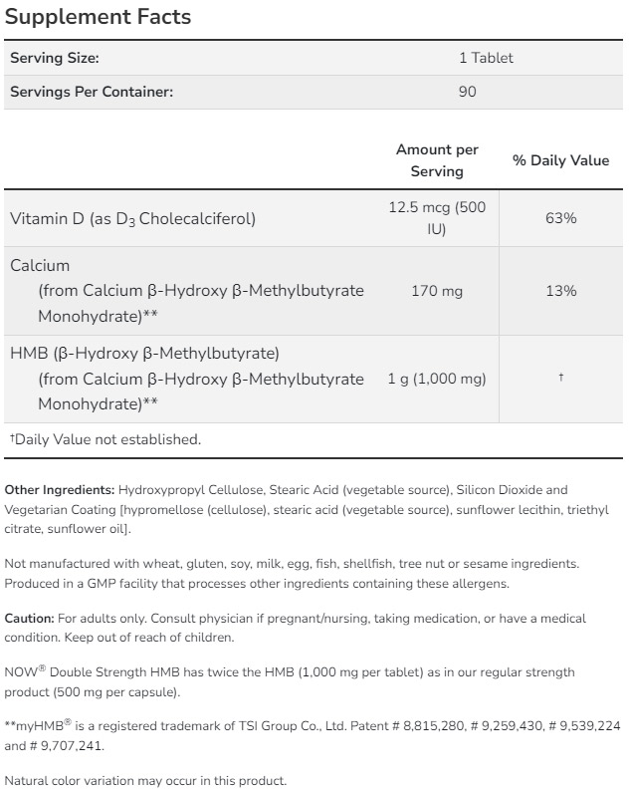This screenshot has width=629, height=789.
Task: Click the 63% daily value cell
Action: coord(560,218)
